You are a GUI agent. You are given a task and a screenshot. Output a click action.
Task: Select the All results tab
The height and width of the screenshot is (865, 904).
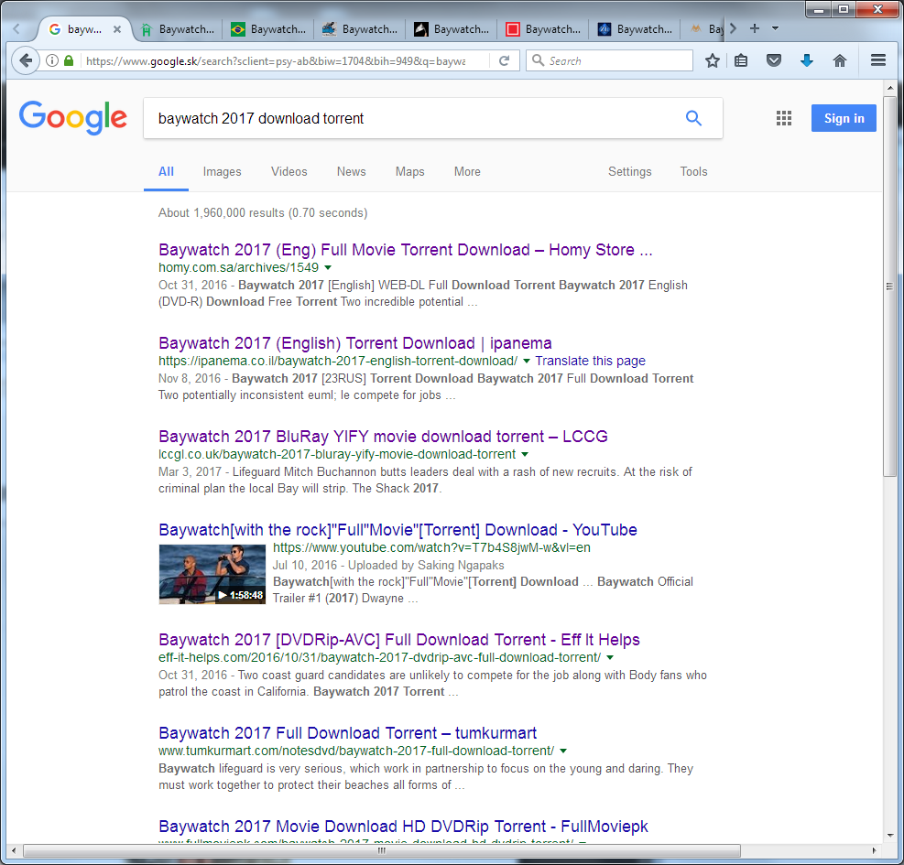(x=166, y=172)
